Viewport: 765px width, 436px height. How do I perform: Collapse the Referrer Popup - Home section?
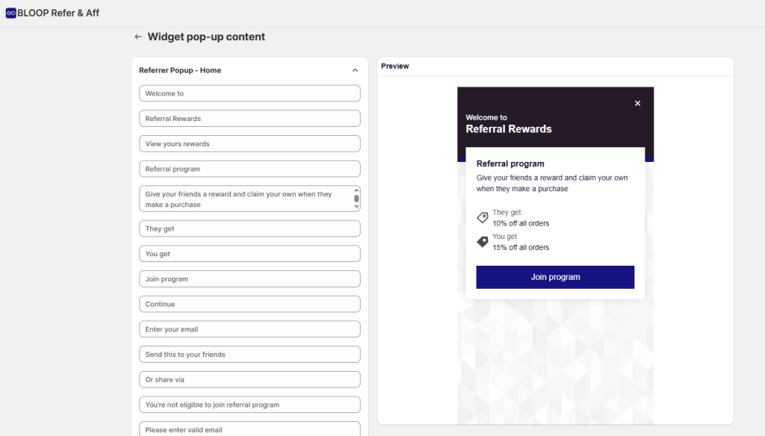[355, 69]
